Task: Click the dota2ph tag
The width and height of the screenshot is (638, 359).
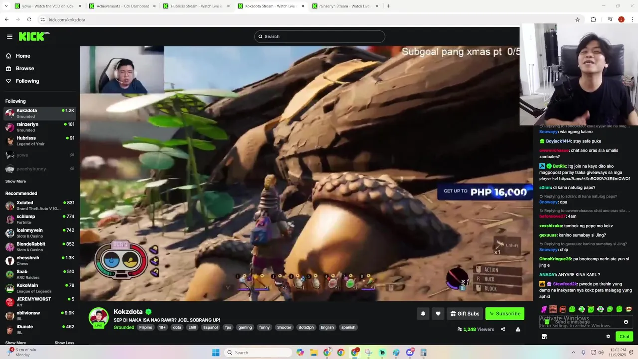Action: [x=306, y=327]
